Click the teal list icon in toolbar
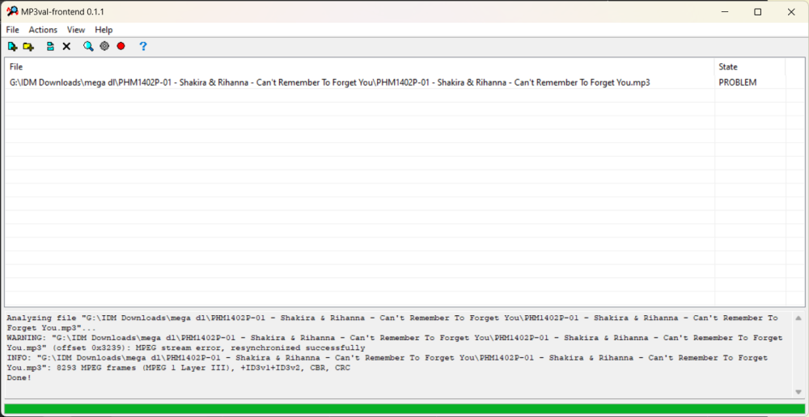 [50, 47]
